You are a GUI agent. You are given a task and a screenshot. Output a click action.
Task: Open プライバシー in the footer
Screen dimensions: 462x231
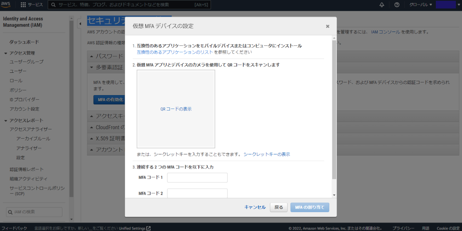pyautogui.click(x=403, y=228)
